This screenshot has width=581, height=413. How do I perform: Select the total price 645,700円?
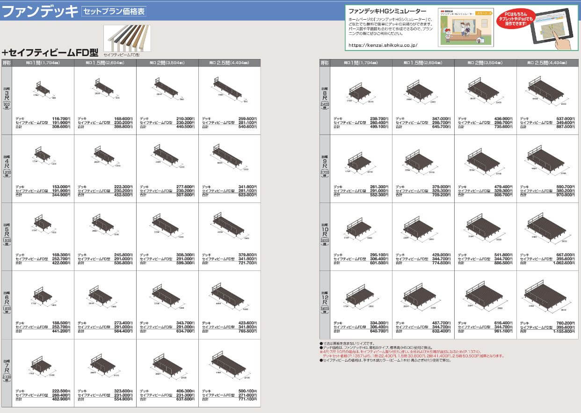pyautogui.click(x=441, y=127)
